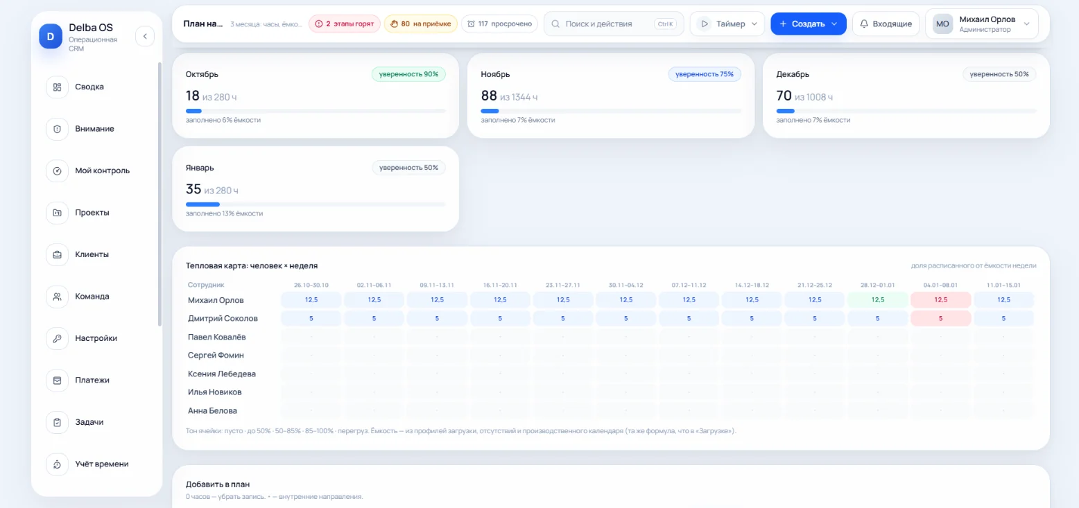
Task: Click the '2 этапы горят' alert badge
Action: pos(344,24)
